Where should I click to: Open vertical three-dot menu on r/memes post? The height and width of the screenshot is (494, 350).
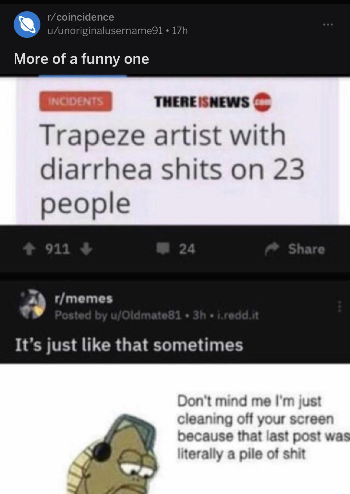click(x=340, y=306)
